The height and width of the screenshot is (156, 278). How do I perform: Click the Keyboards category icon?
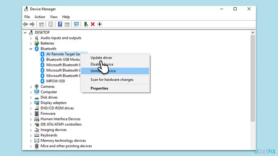tap(37, 135)
